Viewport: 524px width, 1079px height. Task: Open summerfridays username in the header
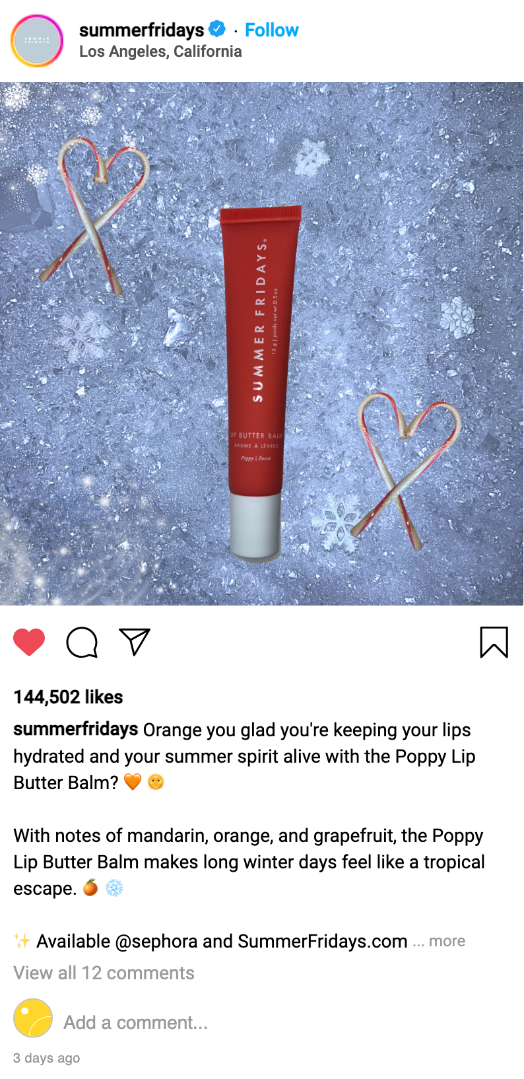coord(142,30)
